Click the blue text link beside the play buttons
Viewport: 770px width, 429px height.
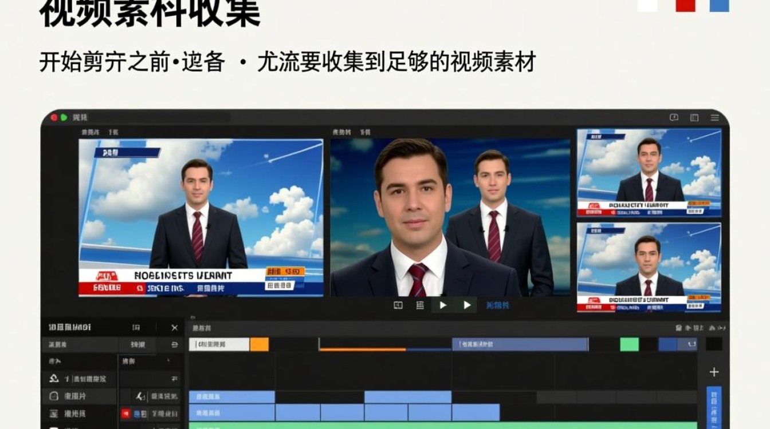498,305
